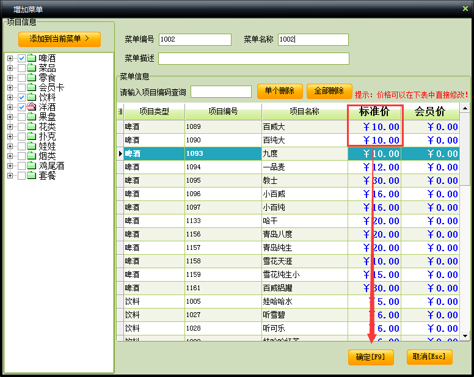The width and height of the screenshot is (474, 377).
Task: Close the 增加菜单 dialog
Action: 465,9
